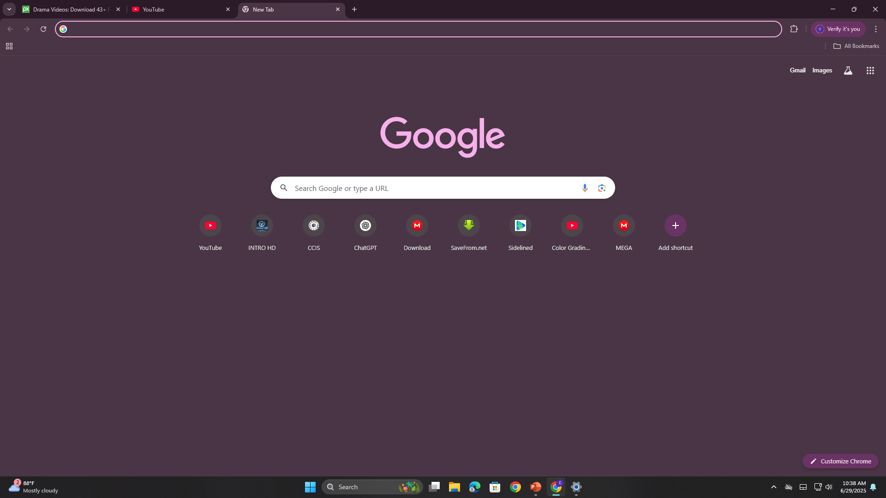Viewport: 886px width, 498px height.
Task: Show hidden system tray icons
Action: 774,487
